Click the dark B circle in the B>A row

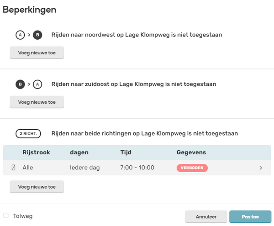20,84
